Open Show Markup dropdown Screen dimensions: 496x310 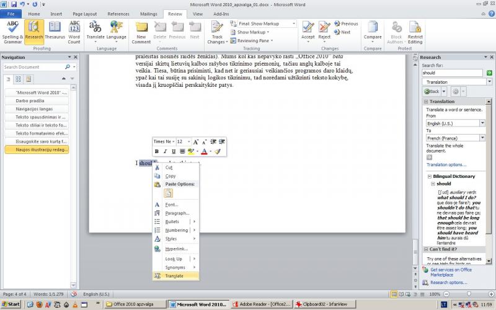pyautogui.click(x=250, y=32)
